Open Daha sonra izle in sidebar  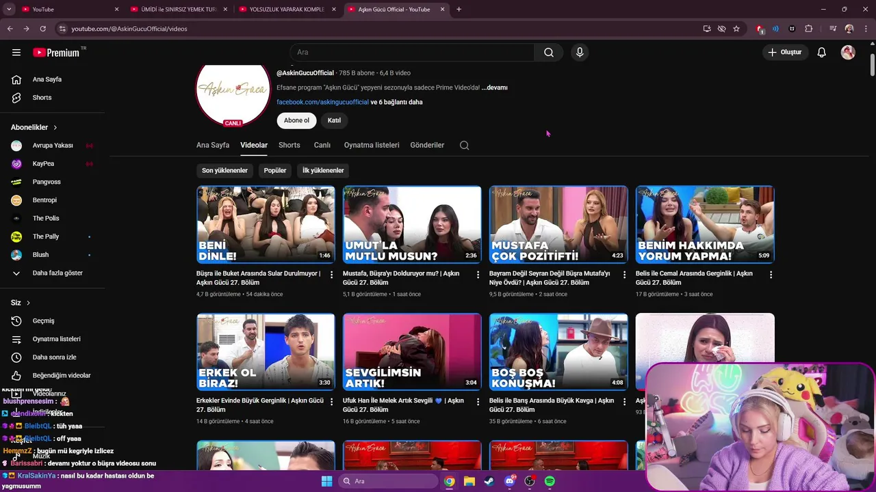tap(53, 357)
